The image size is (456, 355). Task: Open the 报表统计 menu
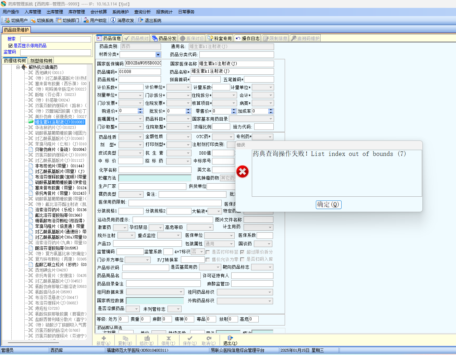point(164,12)
